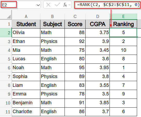Click the ranking cell showing 10
Image resolution: width=141 pixels, height=117 pixels.
tap(123, 50)
